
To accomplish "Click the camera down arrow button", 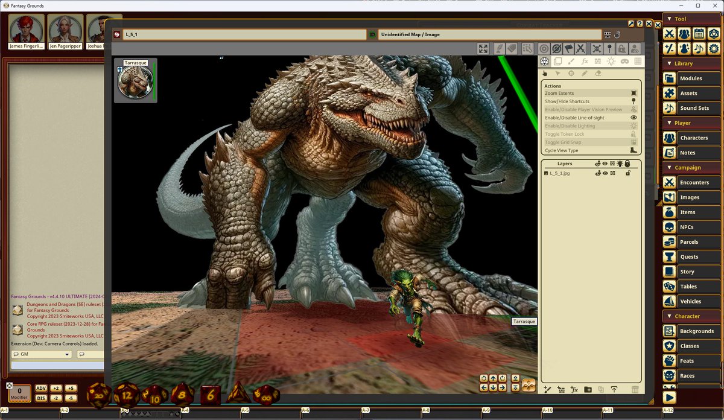I will pyautogui.click(x=494, y=387).
